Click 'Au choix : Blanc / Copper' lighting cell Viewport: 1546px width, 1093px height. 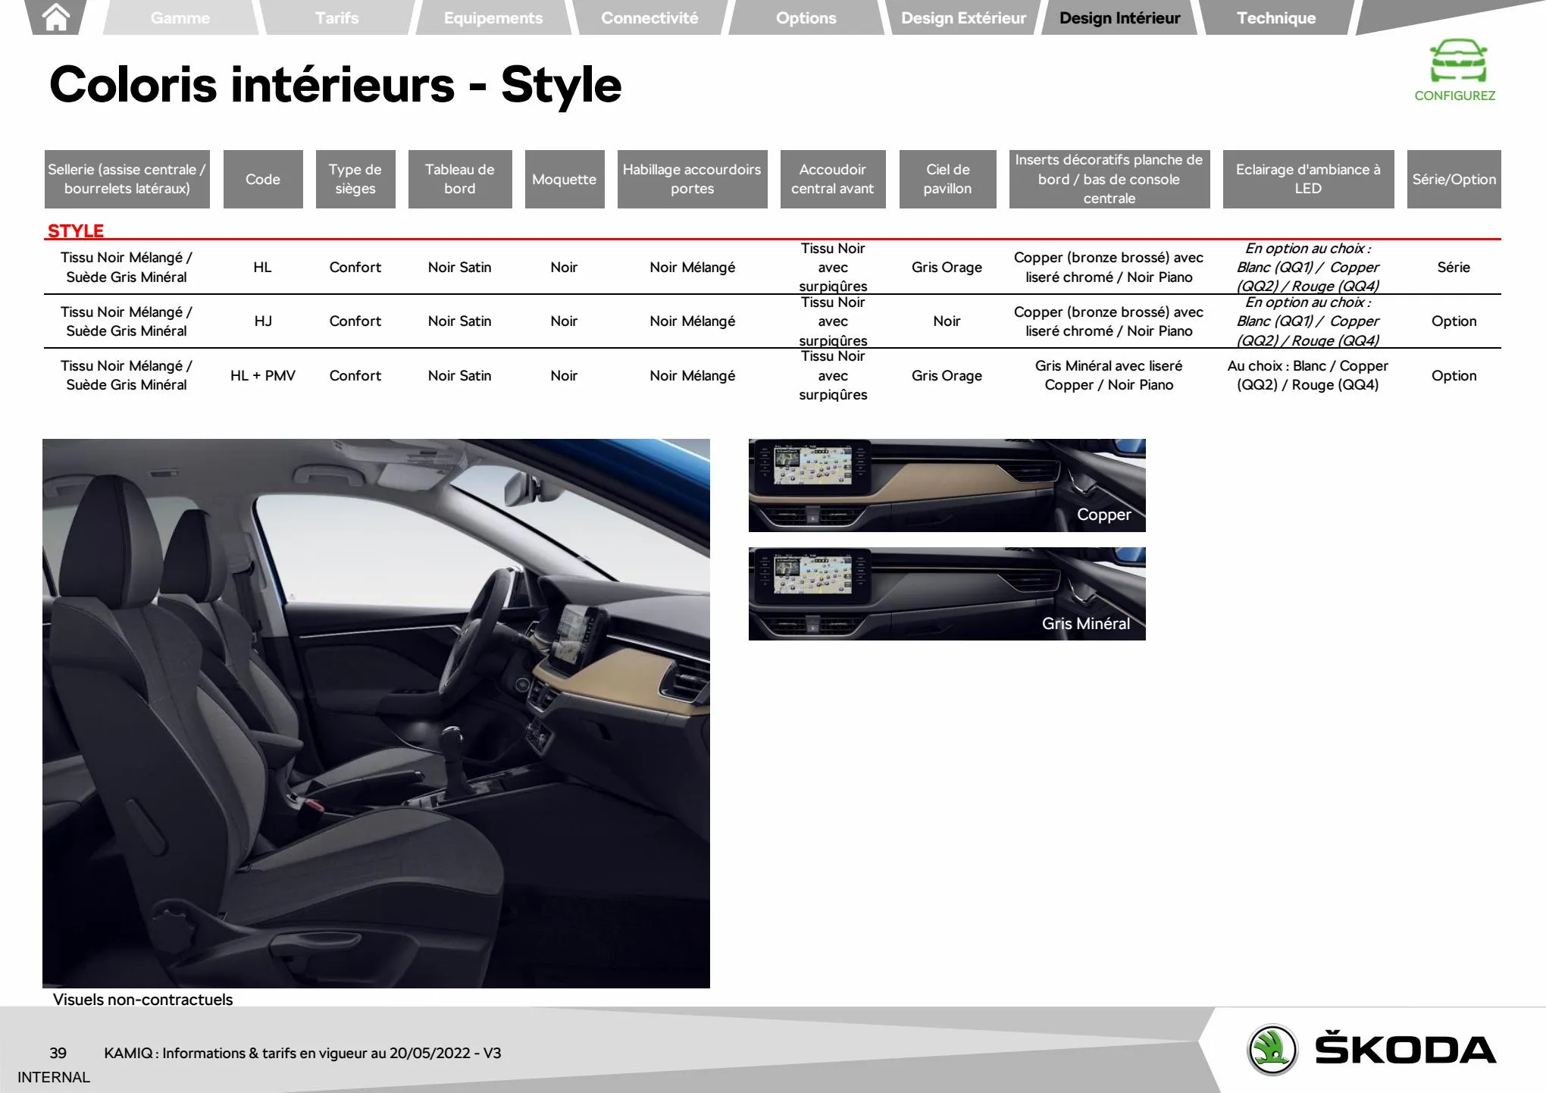point(1308,375)
